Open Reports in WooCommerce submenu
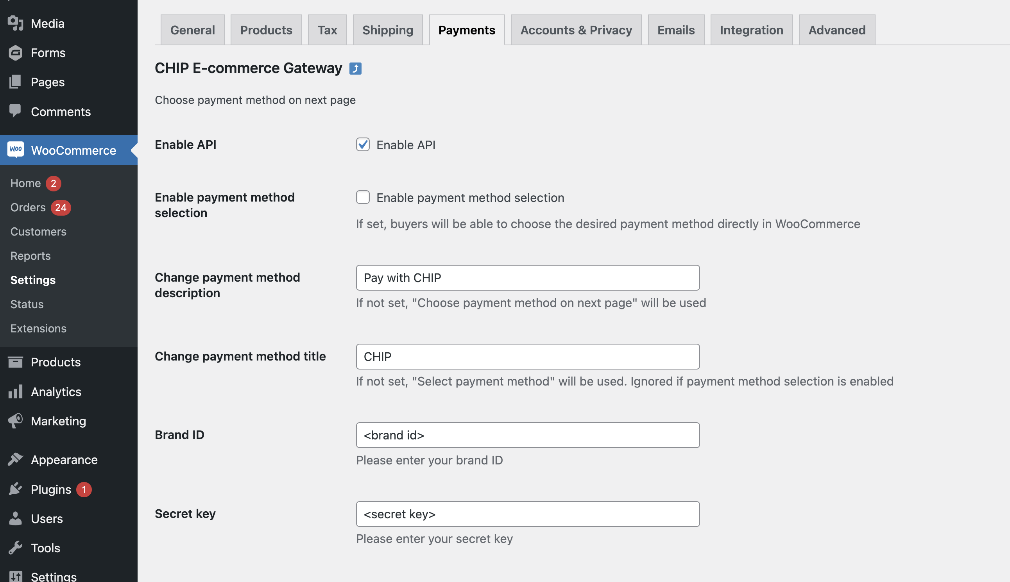Image resolution: width=1010 pixels, height=582 pixels. (30, 256)
